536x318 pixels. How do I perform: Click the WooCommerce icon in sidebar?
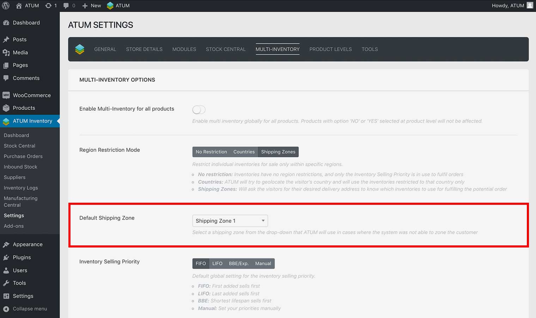click(6, 95)
